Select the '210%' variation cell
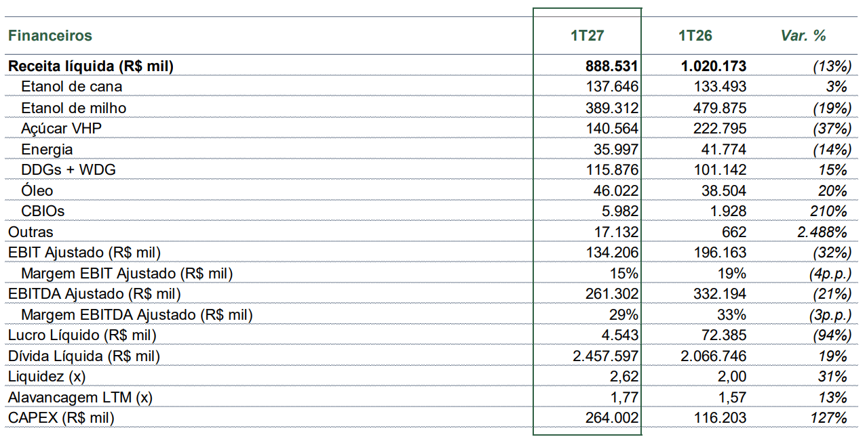This screenshot has height=437, width=865. [x=828, y=211]
